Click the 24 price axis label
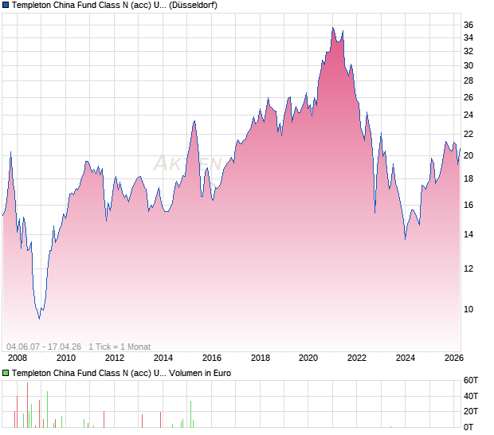This screenshot has height=435, width=494. coord(469,115)
